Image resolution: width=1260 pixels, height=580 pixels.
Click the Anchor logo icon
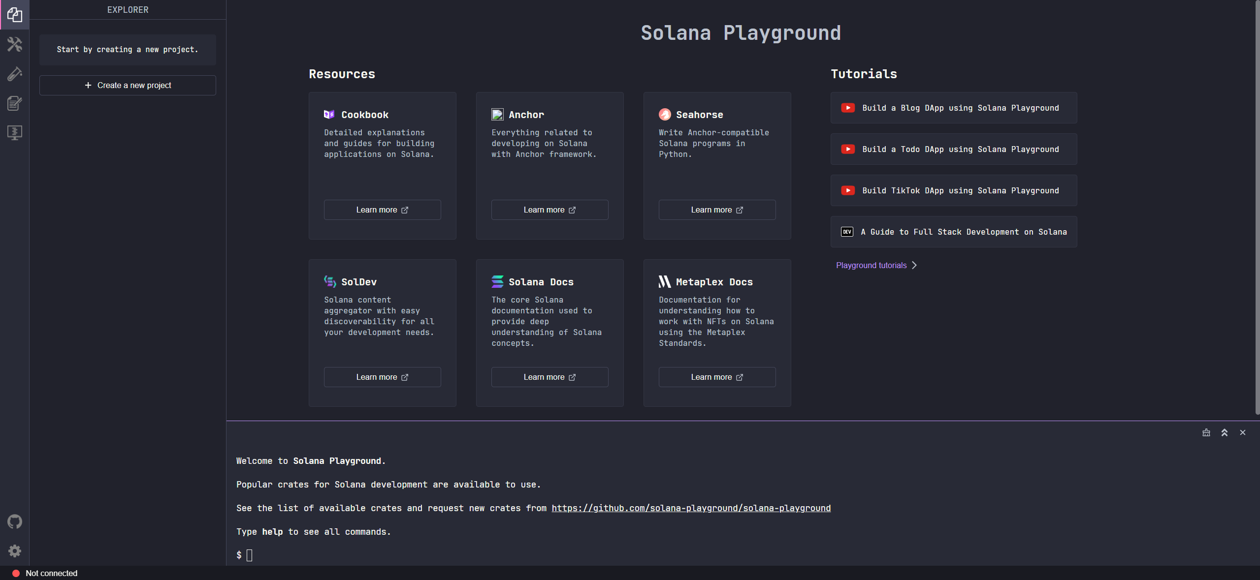click(x=497, y=115)
